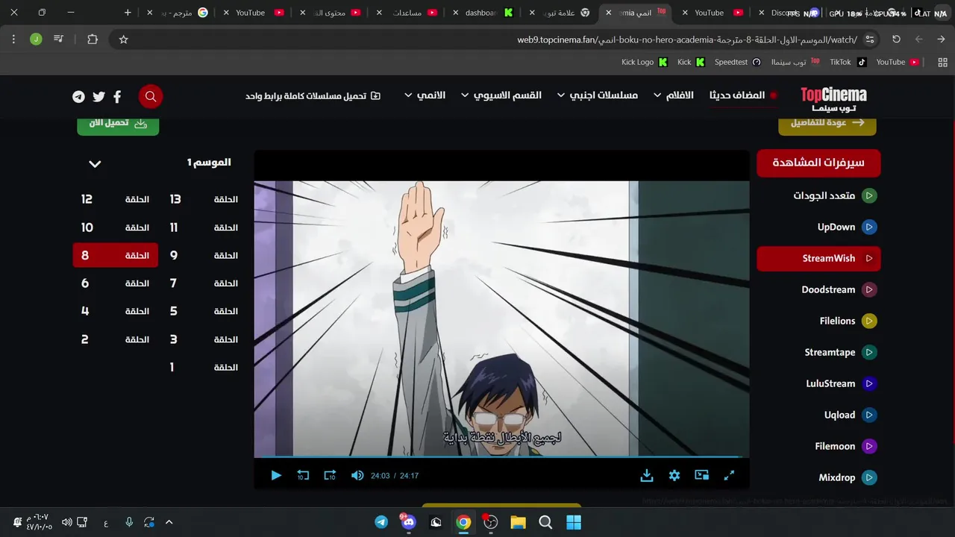Open the site search with the red magnifier
The width and height of the screenshot is (955, 537).
(x=151, y=96)
